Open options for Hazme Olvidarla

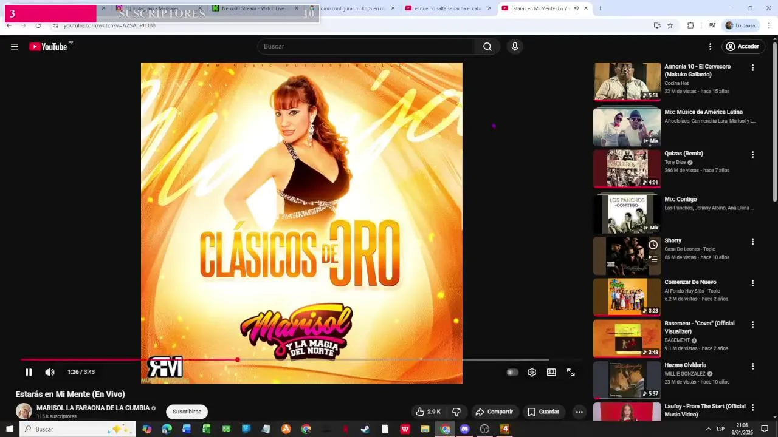752,367
